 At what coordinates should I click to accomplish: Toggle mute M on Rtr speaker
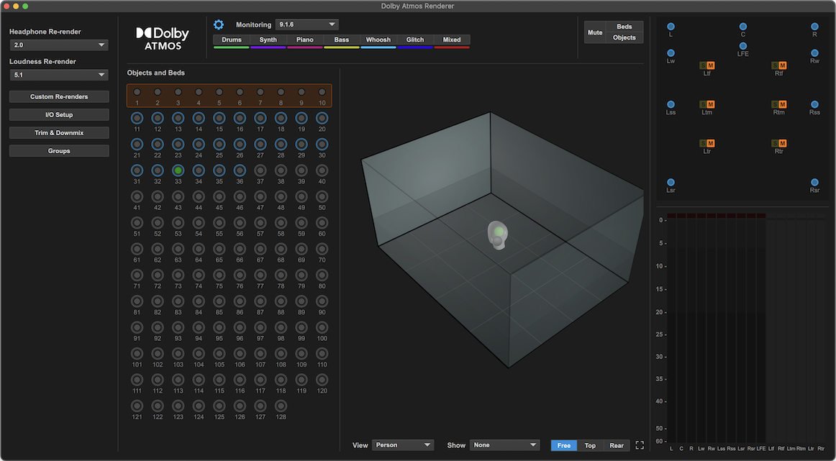coord(782,143)
